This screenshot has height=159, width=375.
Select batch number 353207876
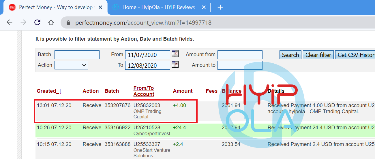[117, 105]
